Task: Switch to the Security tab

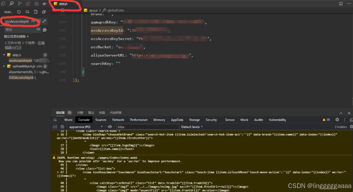Action: pyautogui.click(x=211, y=120)
